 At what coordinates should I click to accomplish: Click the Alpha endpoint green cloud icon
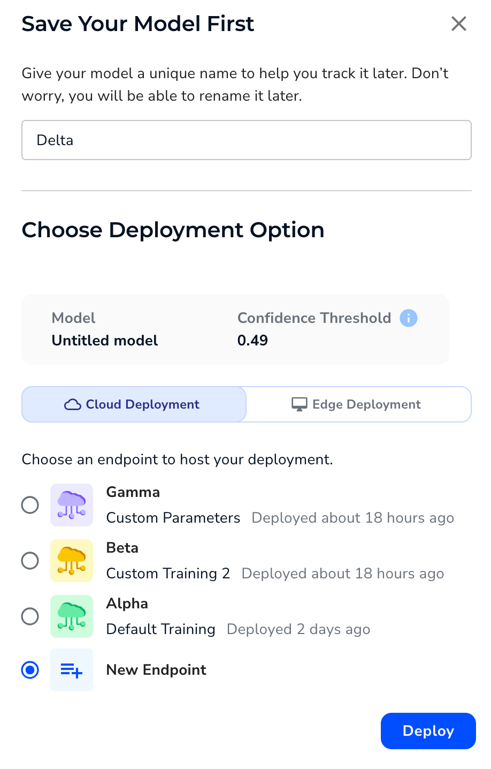pyautogui.click(x=71, y=616)
